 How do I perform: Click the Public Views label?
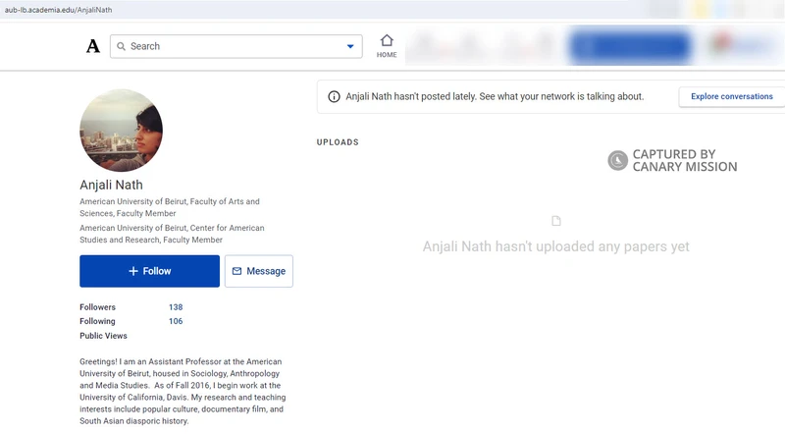[103, 336]
